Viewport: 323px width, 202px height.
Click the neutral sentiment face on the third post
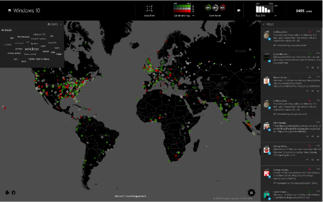pyautogui.click(x=310, y=77)
